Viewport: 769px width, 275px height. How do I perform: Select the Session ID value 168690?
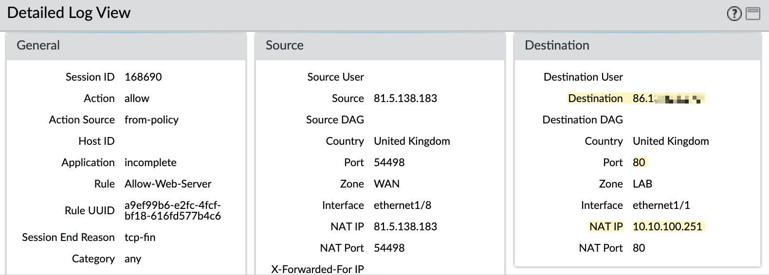tap(143, 77)
